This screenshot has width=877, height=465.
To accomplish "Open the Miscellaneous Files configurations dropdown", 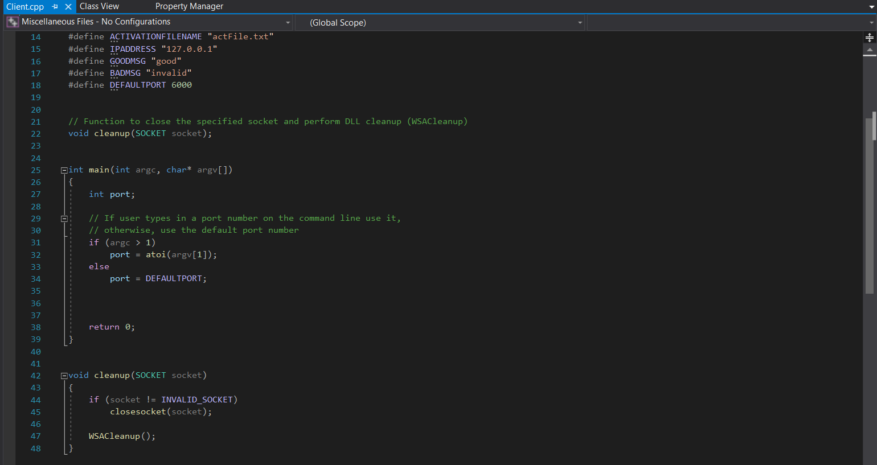I will coord(288,22).
